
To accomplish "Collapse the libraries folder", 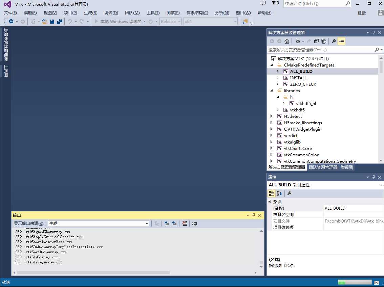I will click(272, 90).
